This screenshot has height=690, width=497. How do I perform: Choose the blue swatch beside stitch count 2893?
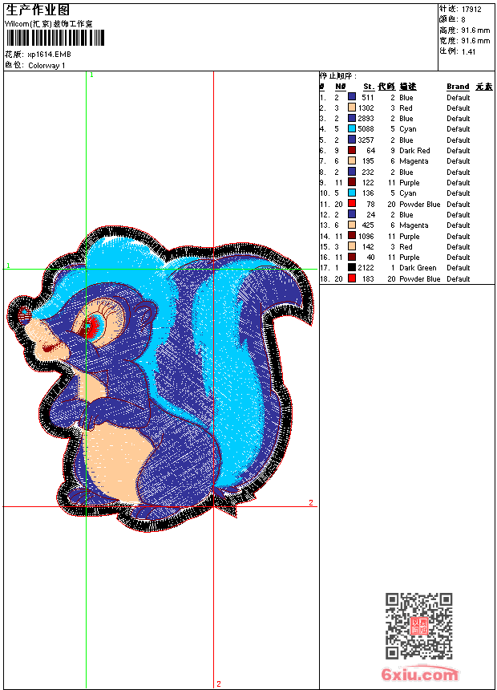click(x=352, y=118)
